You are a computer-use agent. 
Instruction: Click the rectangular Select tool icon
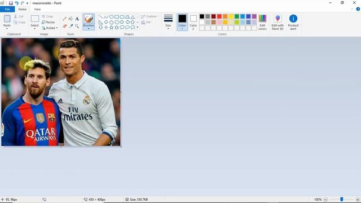click(x=35, y=19)
